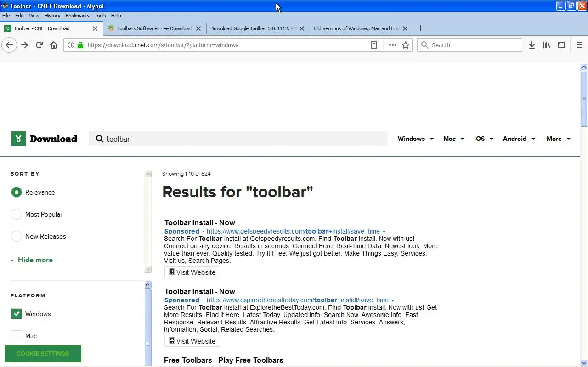Image resolution: width=588 pixels, height=367 pixels.
Task: Click the CNET Download logo icon
Action: (18, 139)
